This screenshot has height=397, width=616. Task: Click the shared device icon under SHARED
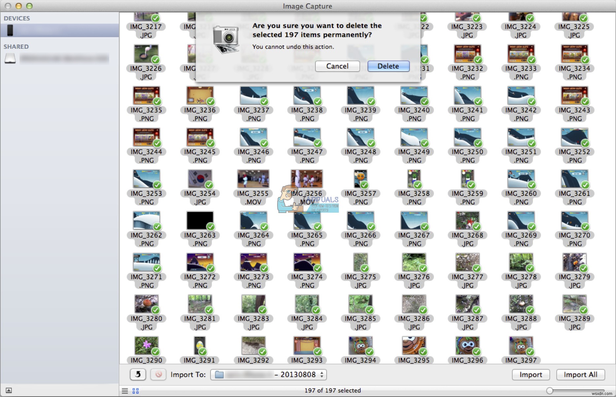click(x=10, y=58)
